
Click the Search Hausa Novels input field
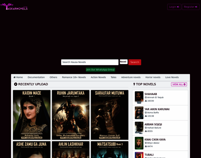pyautogui.click(x=90, y=62)
